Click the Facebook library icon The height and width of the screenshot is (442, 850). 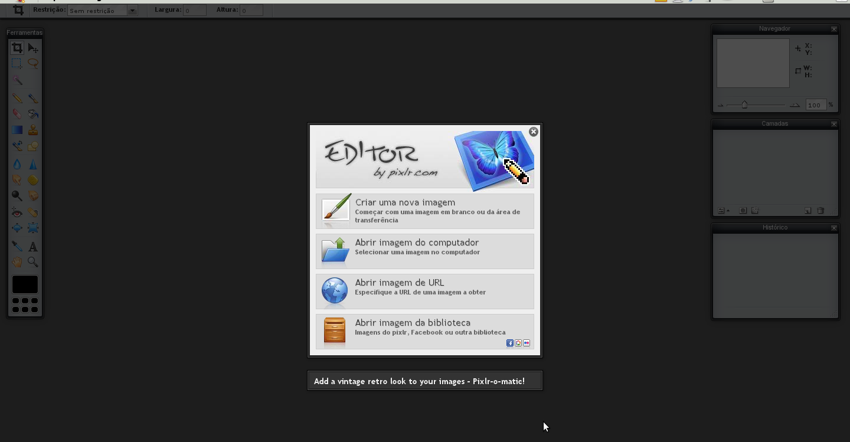point(510,343)
